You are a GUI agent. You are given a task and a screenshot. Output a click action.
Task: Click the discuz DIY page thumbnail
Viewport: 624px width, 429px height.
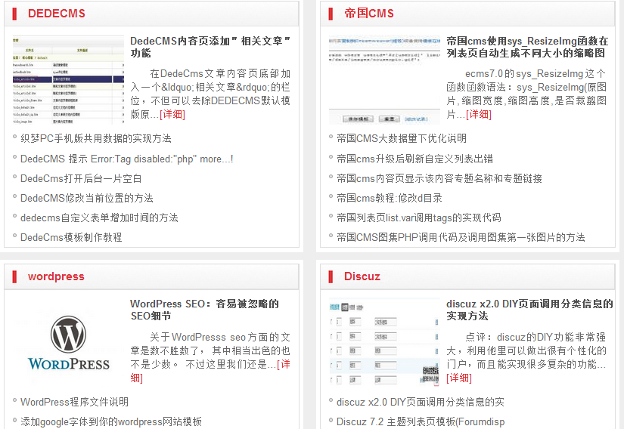(385, 342)
